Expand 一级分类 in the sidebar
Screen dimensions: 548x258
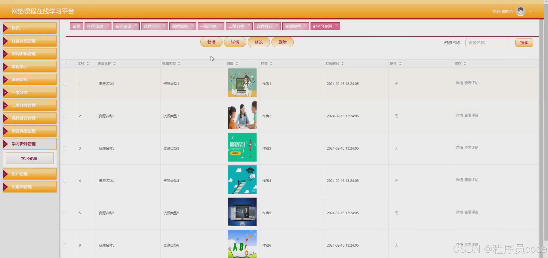pyautogui.click(x=30, y=92)
